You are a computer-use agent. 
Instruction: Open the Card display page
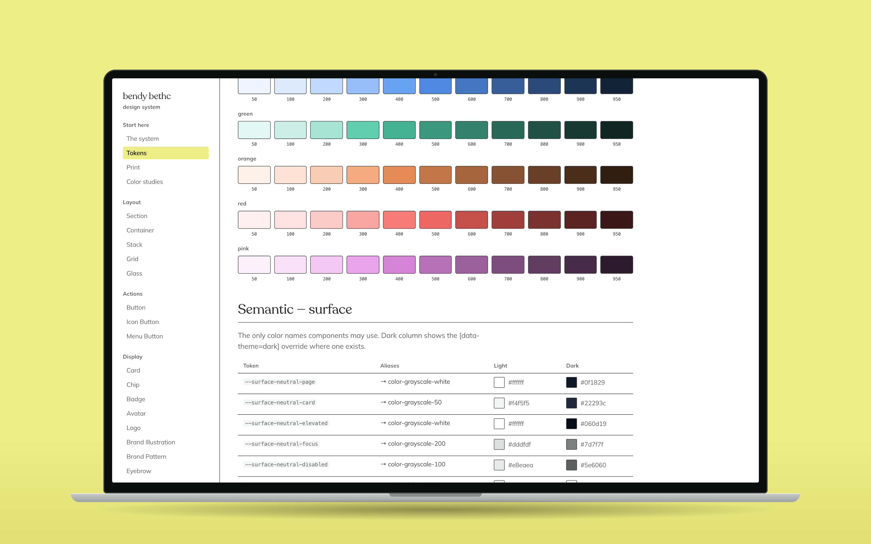coord(133,370)
